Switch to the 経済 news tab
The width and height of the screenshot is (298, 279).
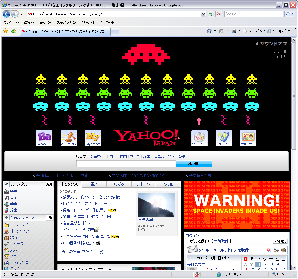94,184
